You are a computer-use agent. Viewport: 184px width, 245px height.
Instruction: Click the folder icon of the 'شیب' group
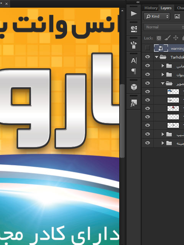[x=169, y=134]
